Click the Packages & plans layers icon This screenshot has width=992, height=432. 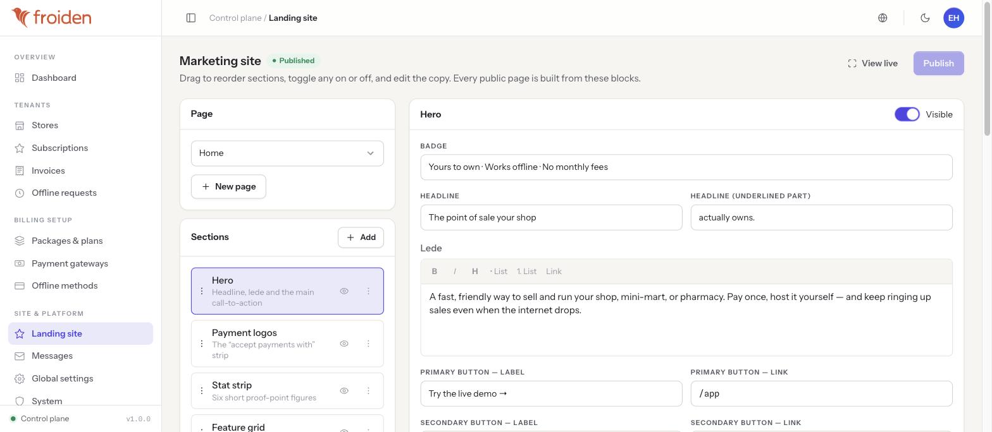point(20,241)
